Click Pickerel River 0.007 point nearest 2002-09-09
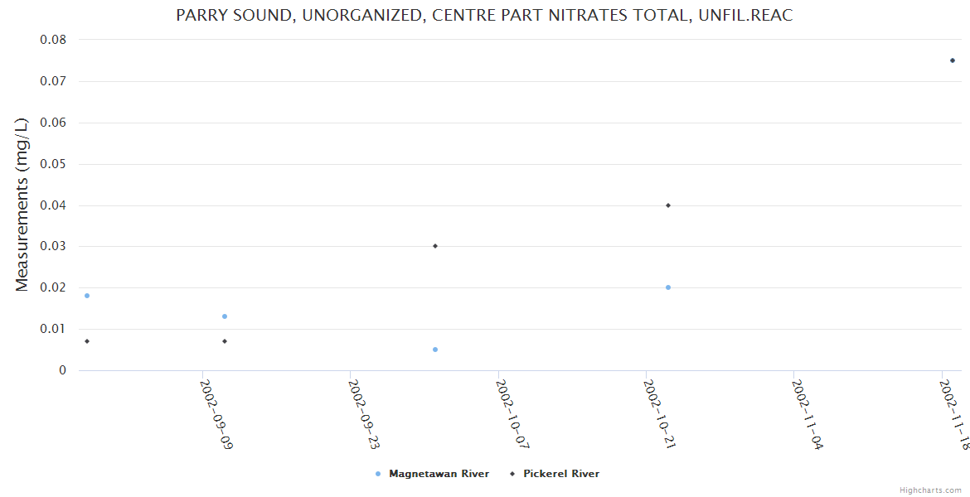The height and width of the screenshot is (497, 970). tap(225, 341)
